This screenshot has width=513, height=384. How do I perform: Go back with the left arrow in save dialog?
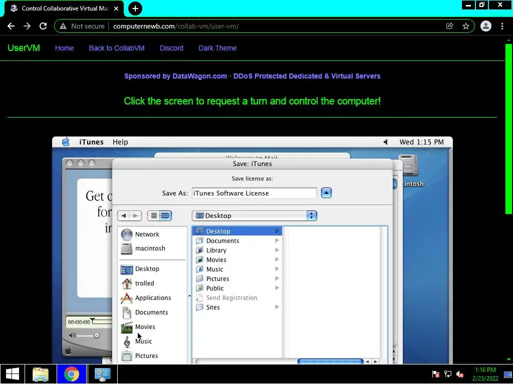pos(123,215)
